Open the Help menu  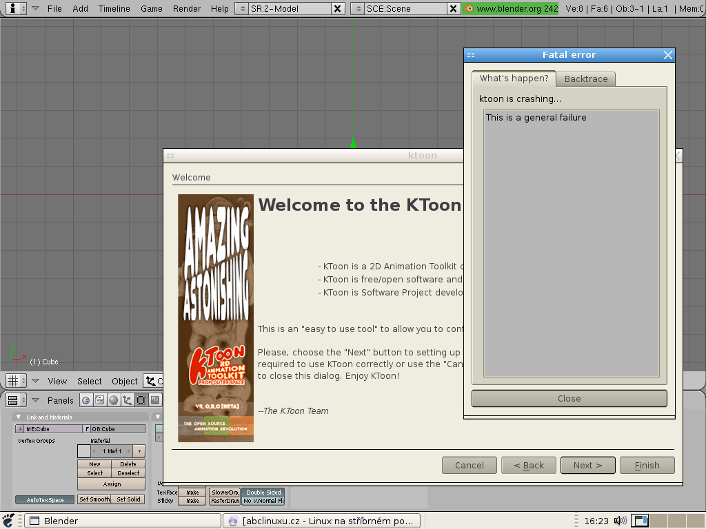click(x=220, y=8)
